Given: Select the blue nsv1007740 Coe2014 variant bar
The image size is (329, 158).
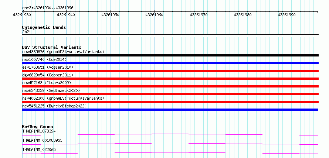Looking at the screenshot, I should point(170,63).
